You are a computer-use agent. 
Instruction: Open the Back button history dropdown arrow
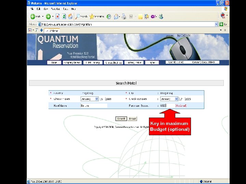[x=42, y=16]
